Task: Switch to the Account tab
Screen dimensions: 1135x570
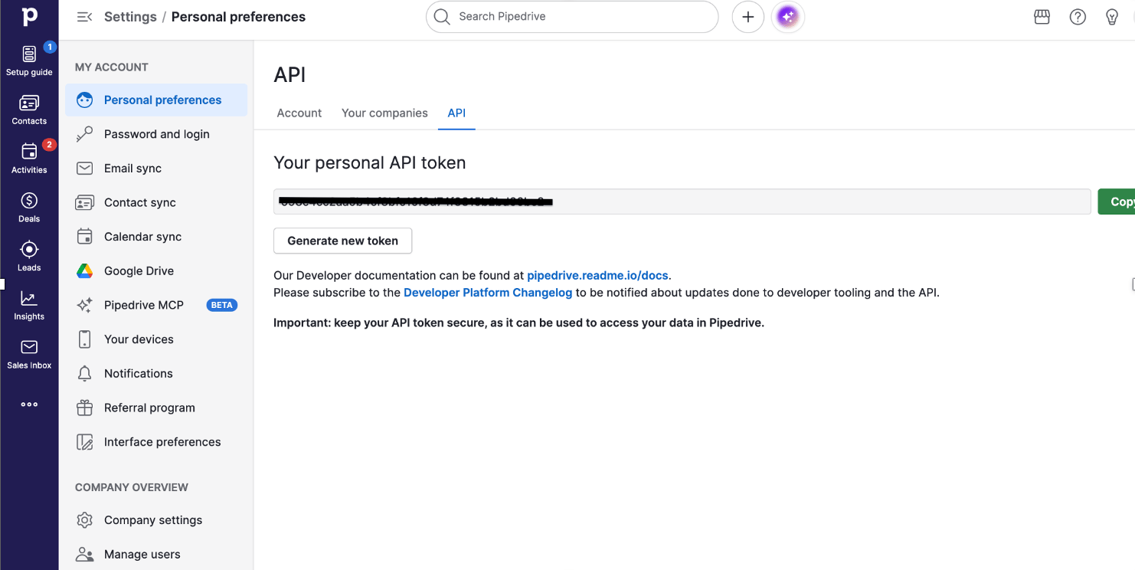Action: tap(299, 113)
